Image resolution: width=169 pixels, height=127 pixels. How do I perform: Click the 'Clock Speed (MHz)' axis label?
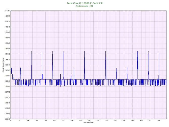3,65
